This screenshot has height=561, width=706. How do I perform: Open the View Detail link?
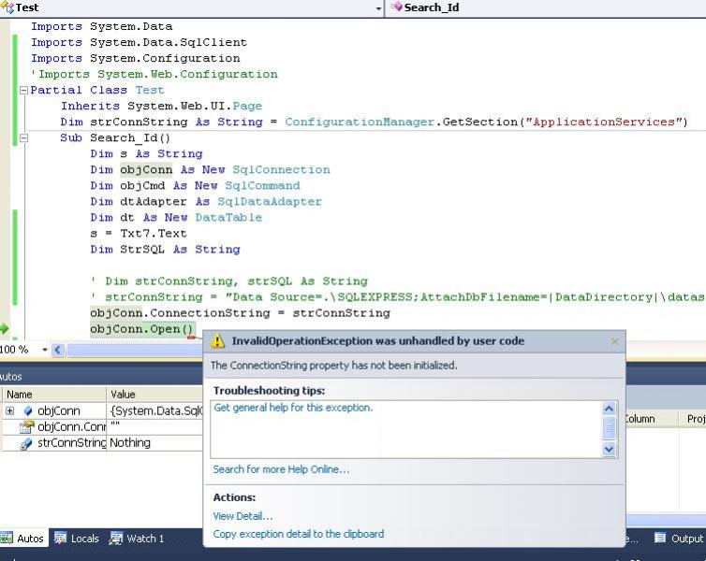click(x=243, y=516)
